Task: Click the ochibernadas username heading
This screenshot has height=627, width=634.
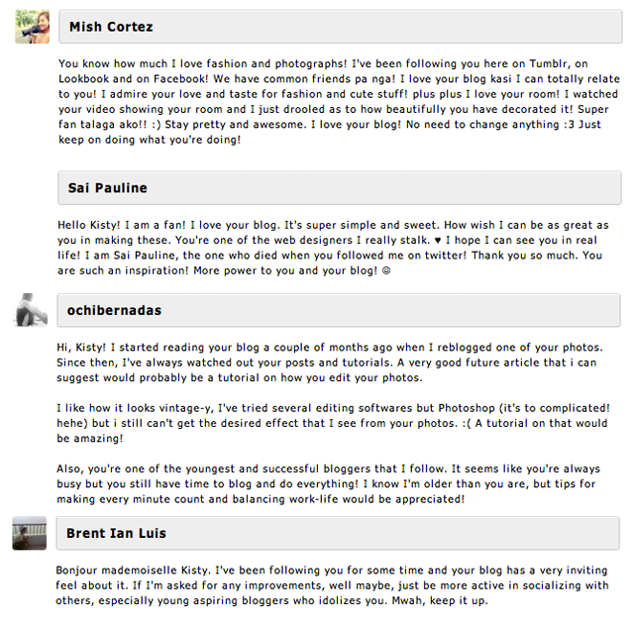Action: coord(115,310)
